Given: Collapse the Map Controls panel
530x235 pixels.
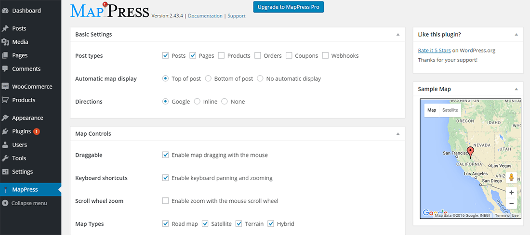Looking at the screenshot, I should [398, 134].
